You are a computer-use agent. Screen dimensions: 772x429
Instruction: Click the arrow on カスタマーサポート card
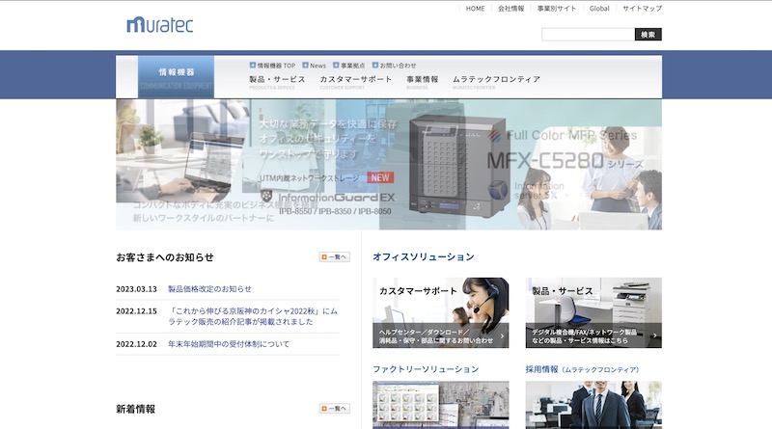502,336
